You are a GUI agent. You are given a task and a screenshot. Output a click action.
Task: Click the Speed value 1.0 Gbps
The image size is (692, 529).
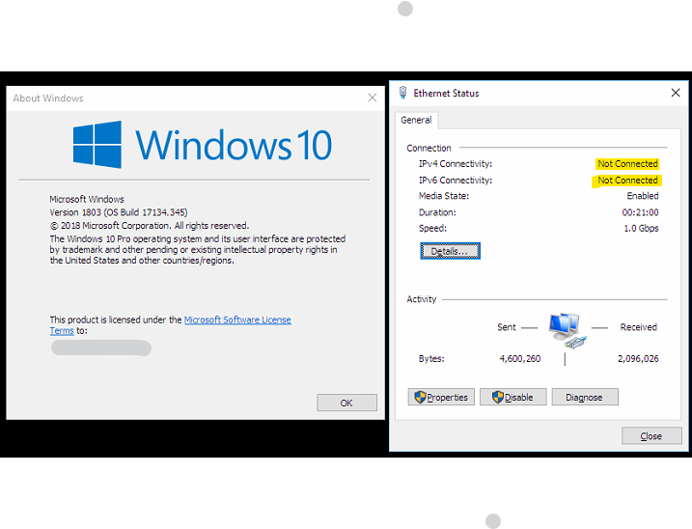(x=641, y=228)
